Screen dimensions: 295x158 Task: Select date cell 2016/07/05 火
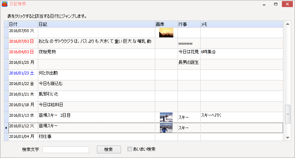[x=23, y=33]
